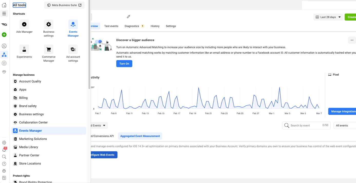Viewport: 356px width, 183px height.
Task: Click the bug report icon in the sidebar
Action: tap(4, 171)
